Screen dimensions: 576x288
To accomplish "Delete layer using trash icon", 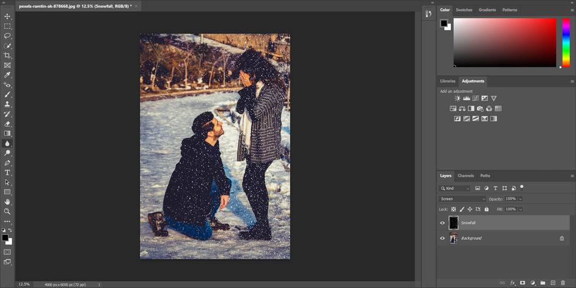I will pyautogui.click(x=563, y=283).
